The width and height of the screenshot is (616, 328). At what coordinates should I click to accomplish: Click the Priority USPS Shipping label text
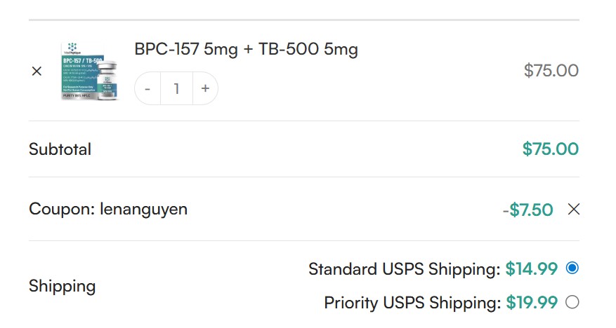(x=412, y=303)
